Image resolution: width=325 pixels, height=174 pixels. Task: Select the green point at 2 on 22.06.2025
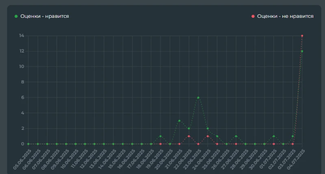coord(189,128)
